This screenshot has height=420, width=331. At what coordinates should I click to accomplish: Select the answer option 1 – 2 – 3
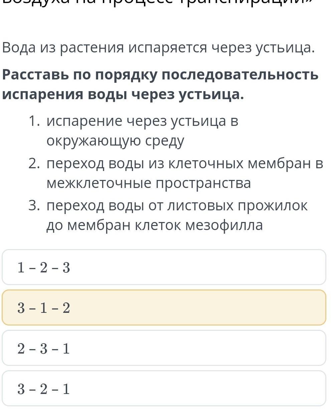[164, 267]
